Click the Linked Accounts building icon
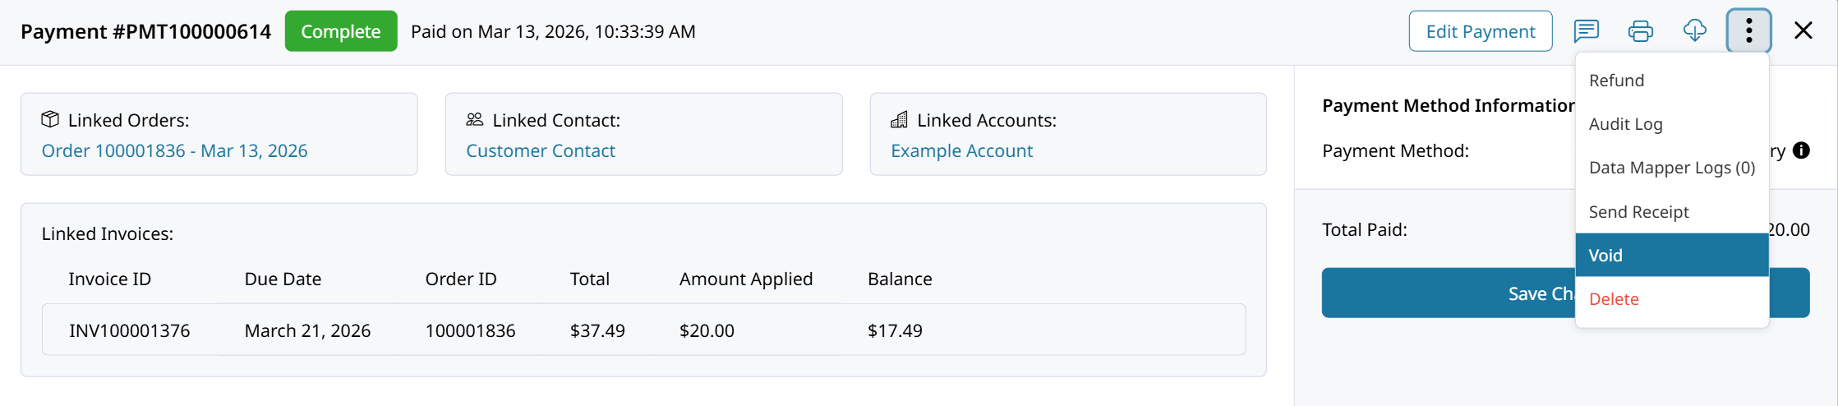This screenshot has height=406, width=1838. point(900,120)
